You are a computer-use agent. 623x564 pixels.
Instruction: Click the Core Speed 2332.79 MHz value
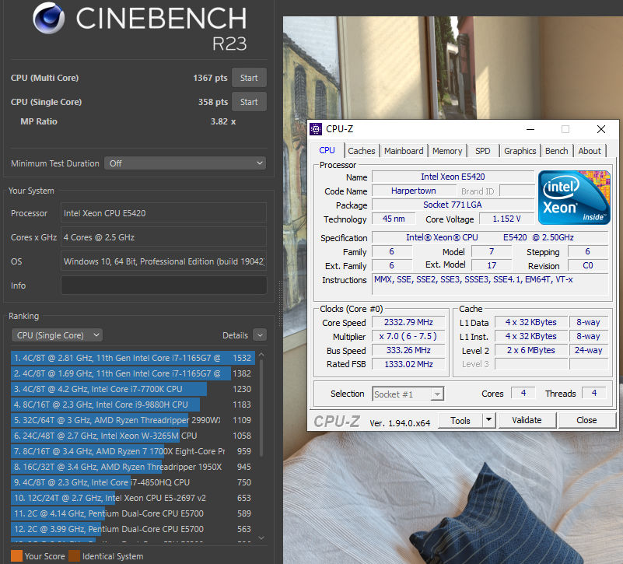(x=408, y=322)
